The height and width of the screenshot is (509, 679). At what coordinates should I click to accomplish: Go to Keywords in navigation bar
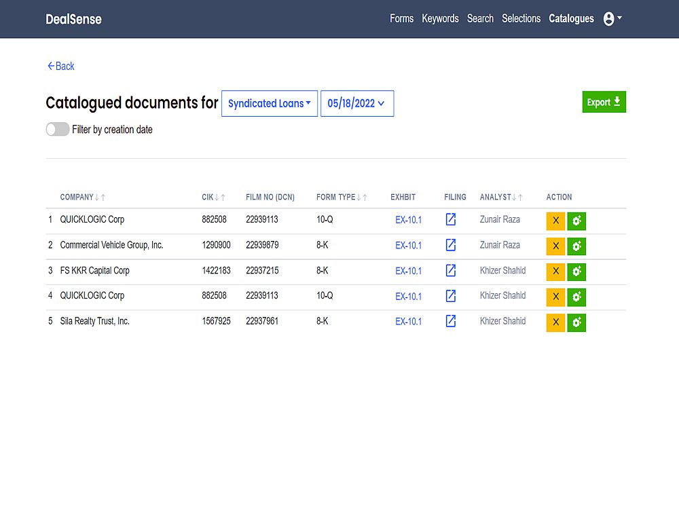(440, 18)
